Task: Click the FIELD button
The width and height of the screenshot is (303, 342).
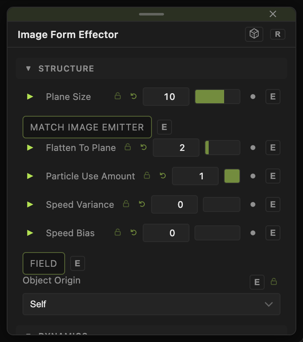Action: point(44,263)
